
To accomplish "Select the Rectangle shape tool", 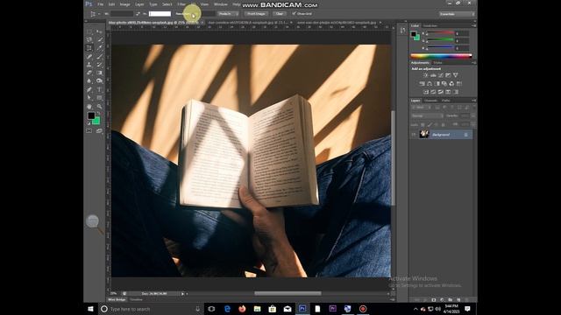I will pos(99,97).
